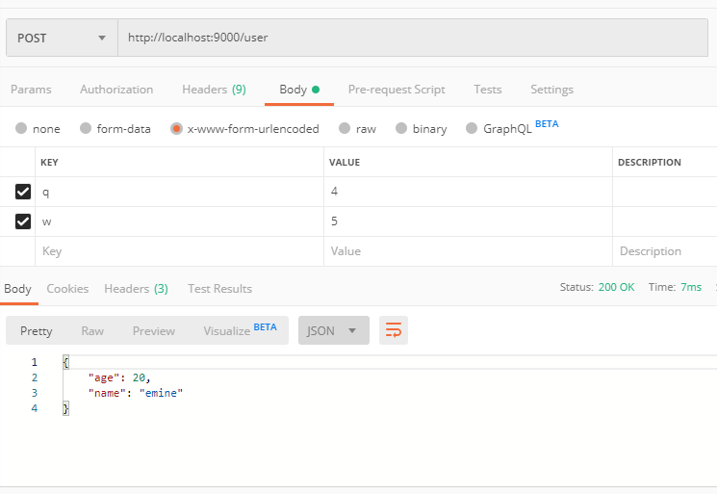Select the raw body type

358,128
